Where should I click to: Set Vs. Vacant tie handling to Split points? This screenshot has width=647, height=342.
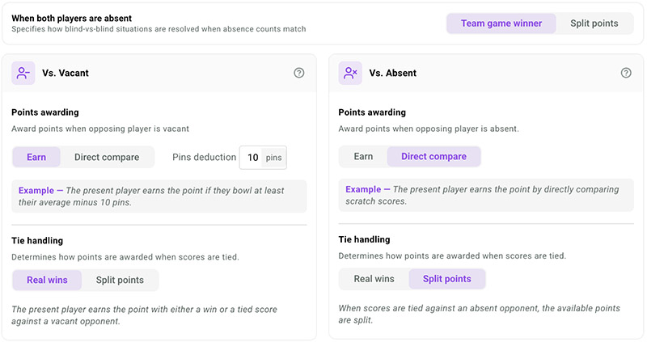click(x=120, y=280)
